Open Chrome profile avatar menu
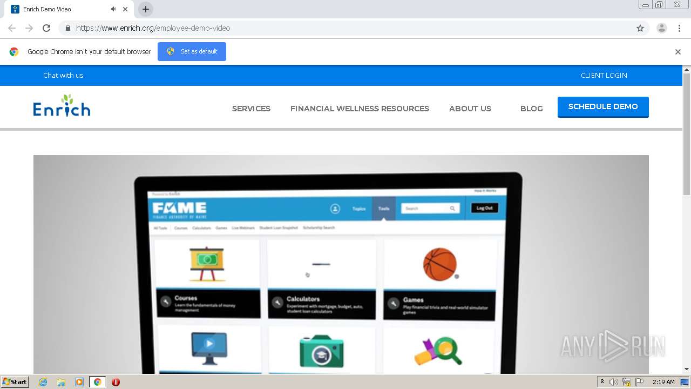 (662, 28)
